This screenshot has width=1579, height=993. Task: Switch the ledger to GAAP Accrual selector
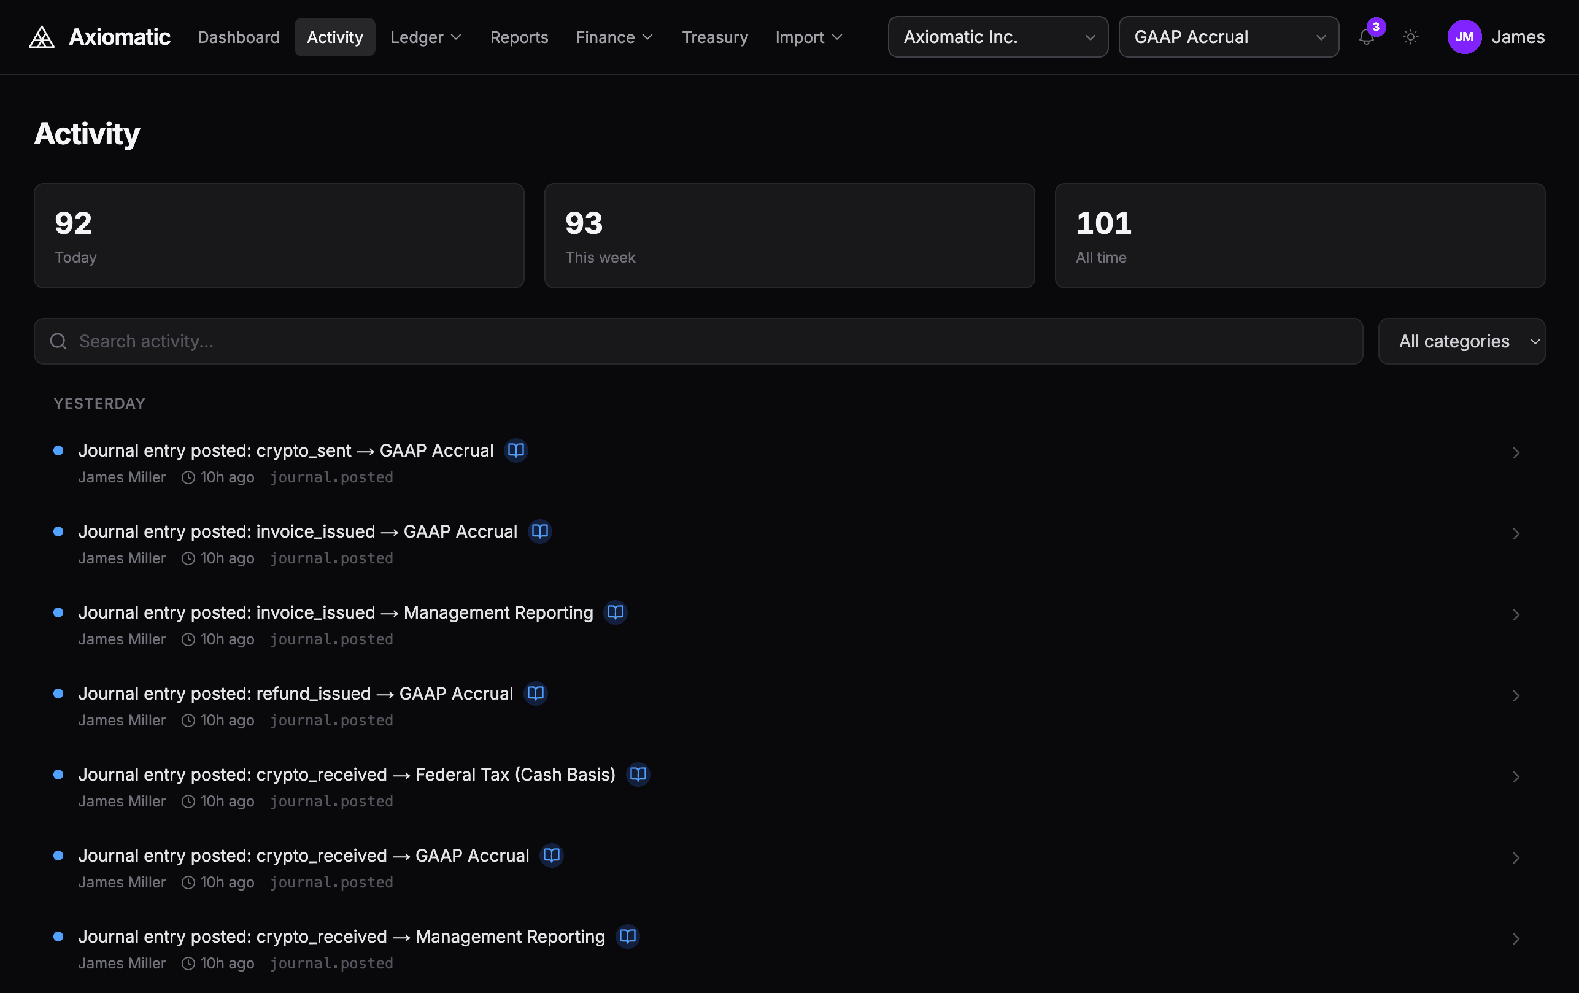[1227, 37]
